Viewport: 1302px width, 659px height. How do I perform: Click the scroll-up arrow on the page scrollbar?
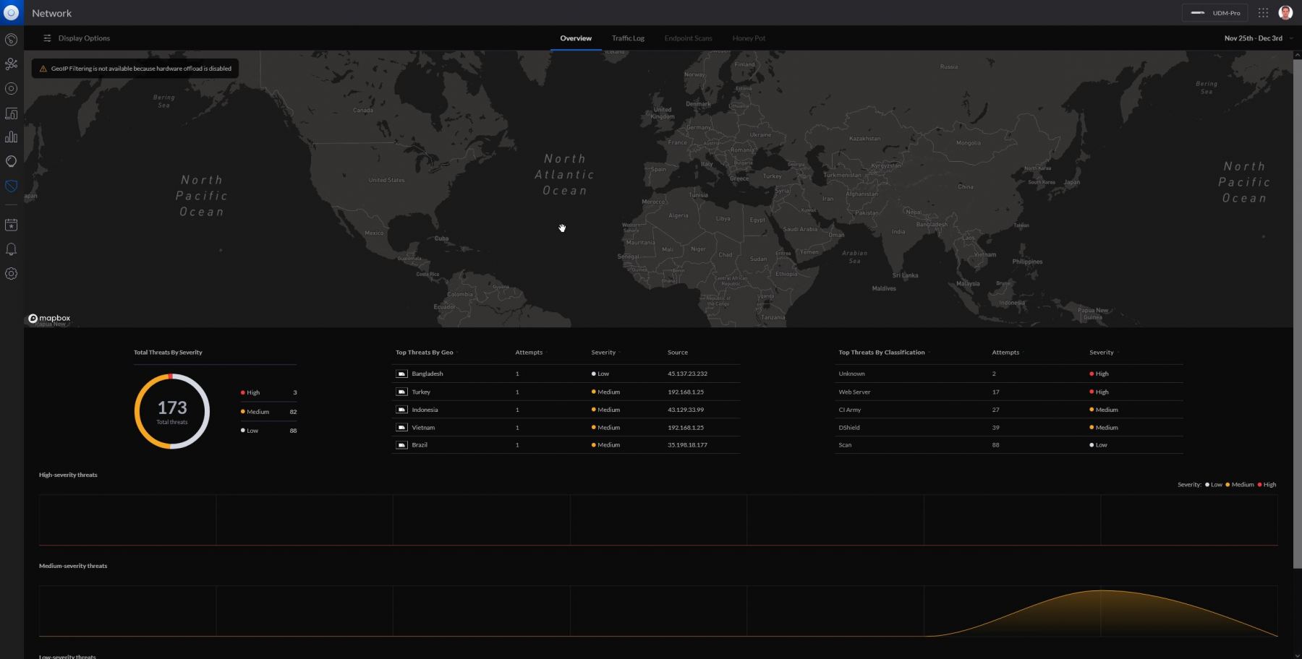[x=1297, y=55]
